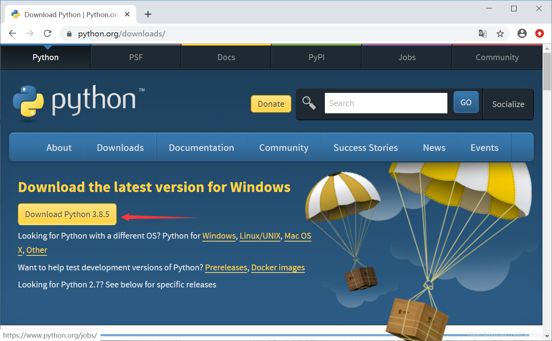Open the Events menu item
The image size is (552, 341).
485,148
